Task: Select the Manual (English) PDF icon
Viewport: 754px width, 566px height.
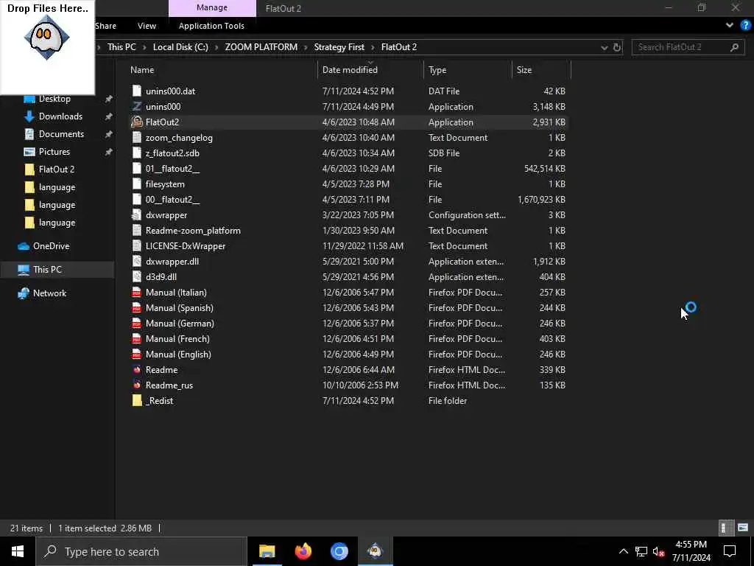Action: [137, 354]
